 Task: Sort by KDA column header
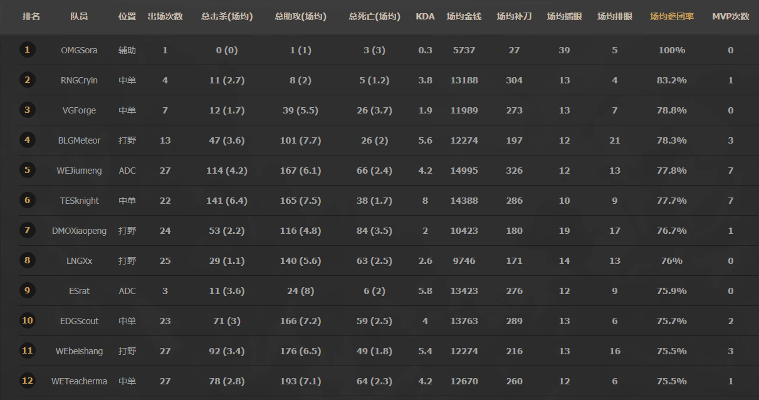click(425, 17)
